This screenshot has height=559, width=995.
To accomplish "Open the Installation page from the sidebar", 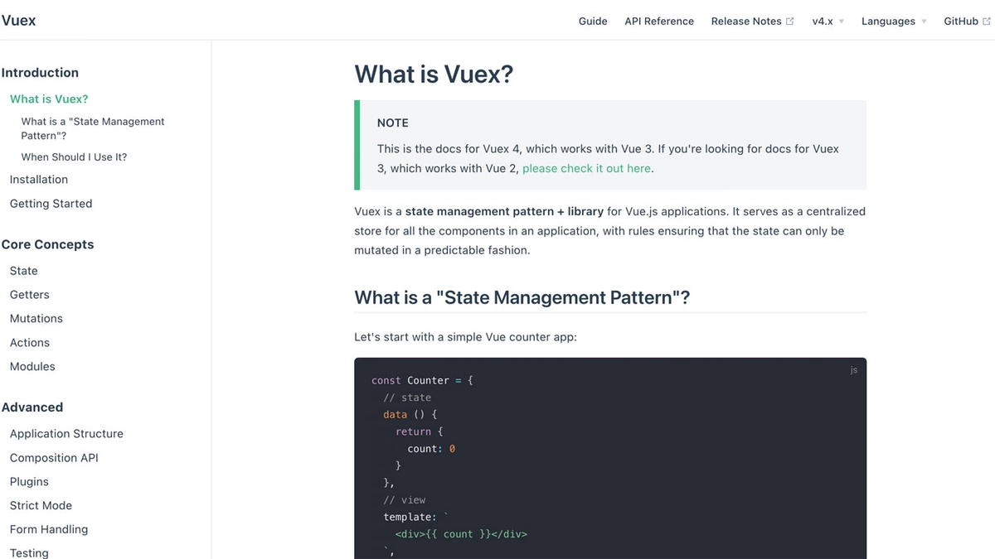I will (38, 179).
